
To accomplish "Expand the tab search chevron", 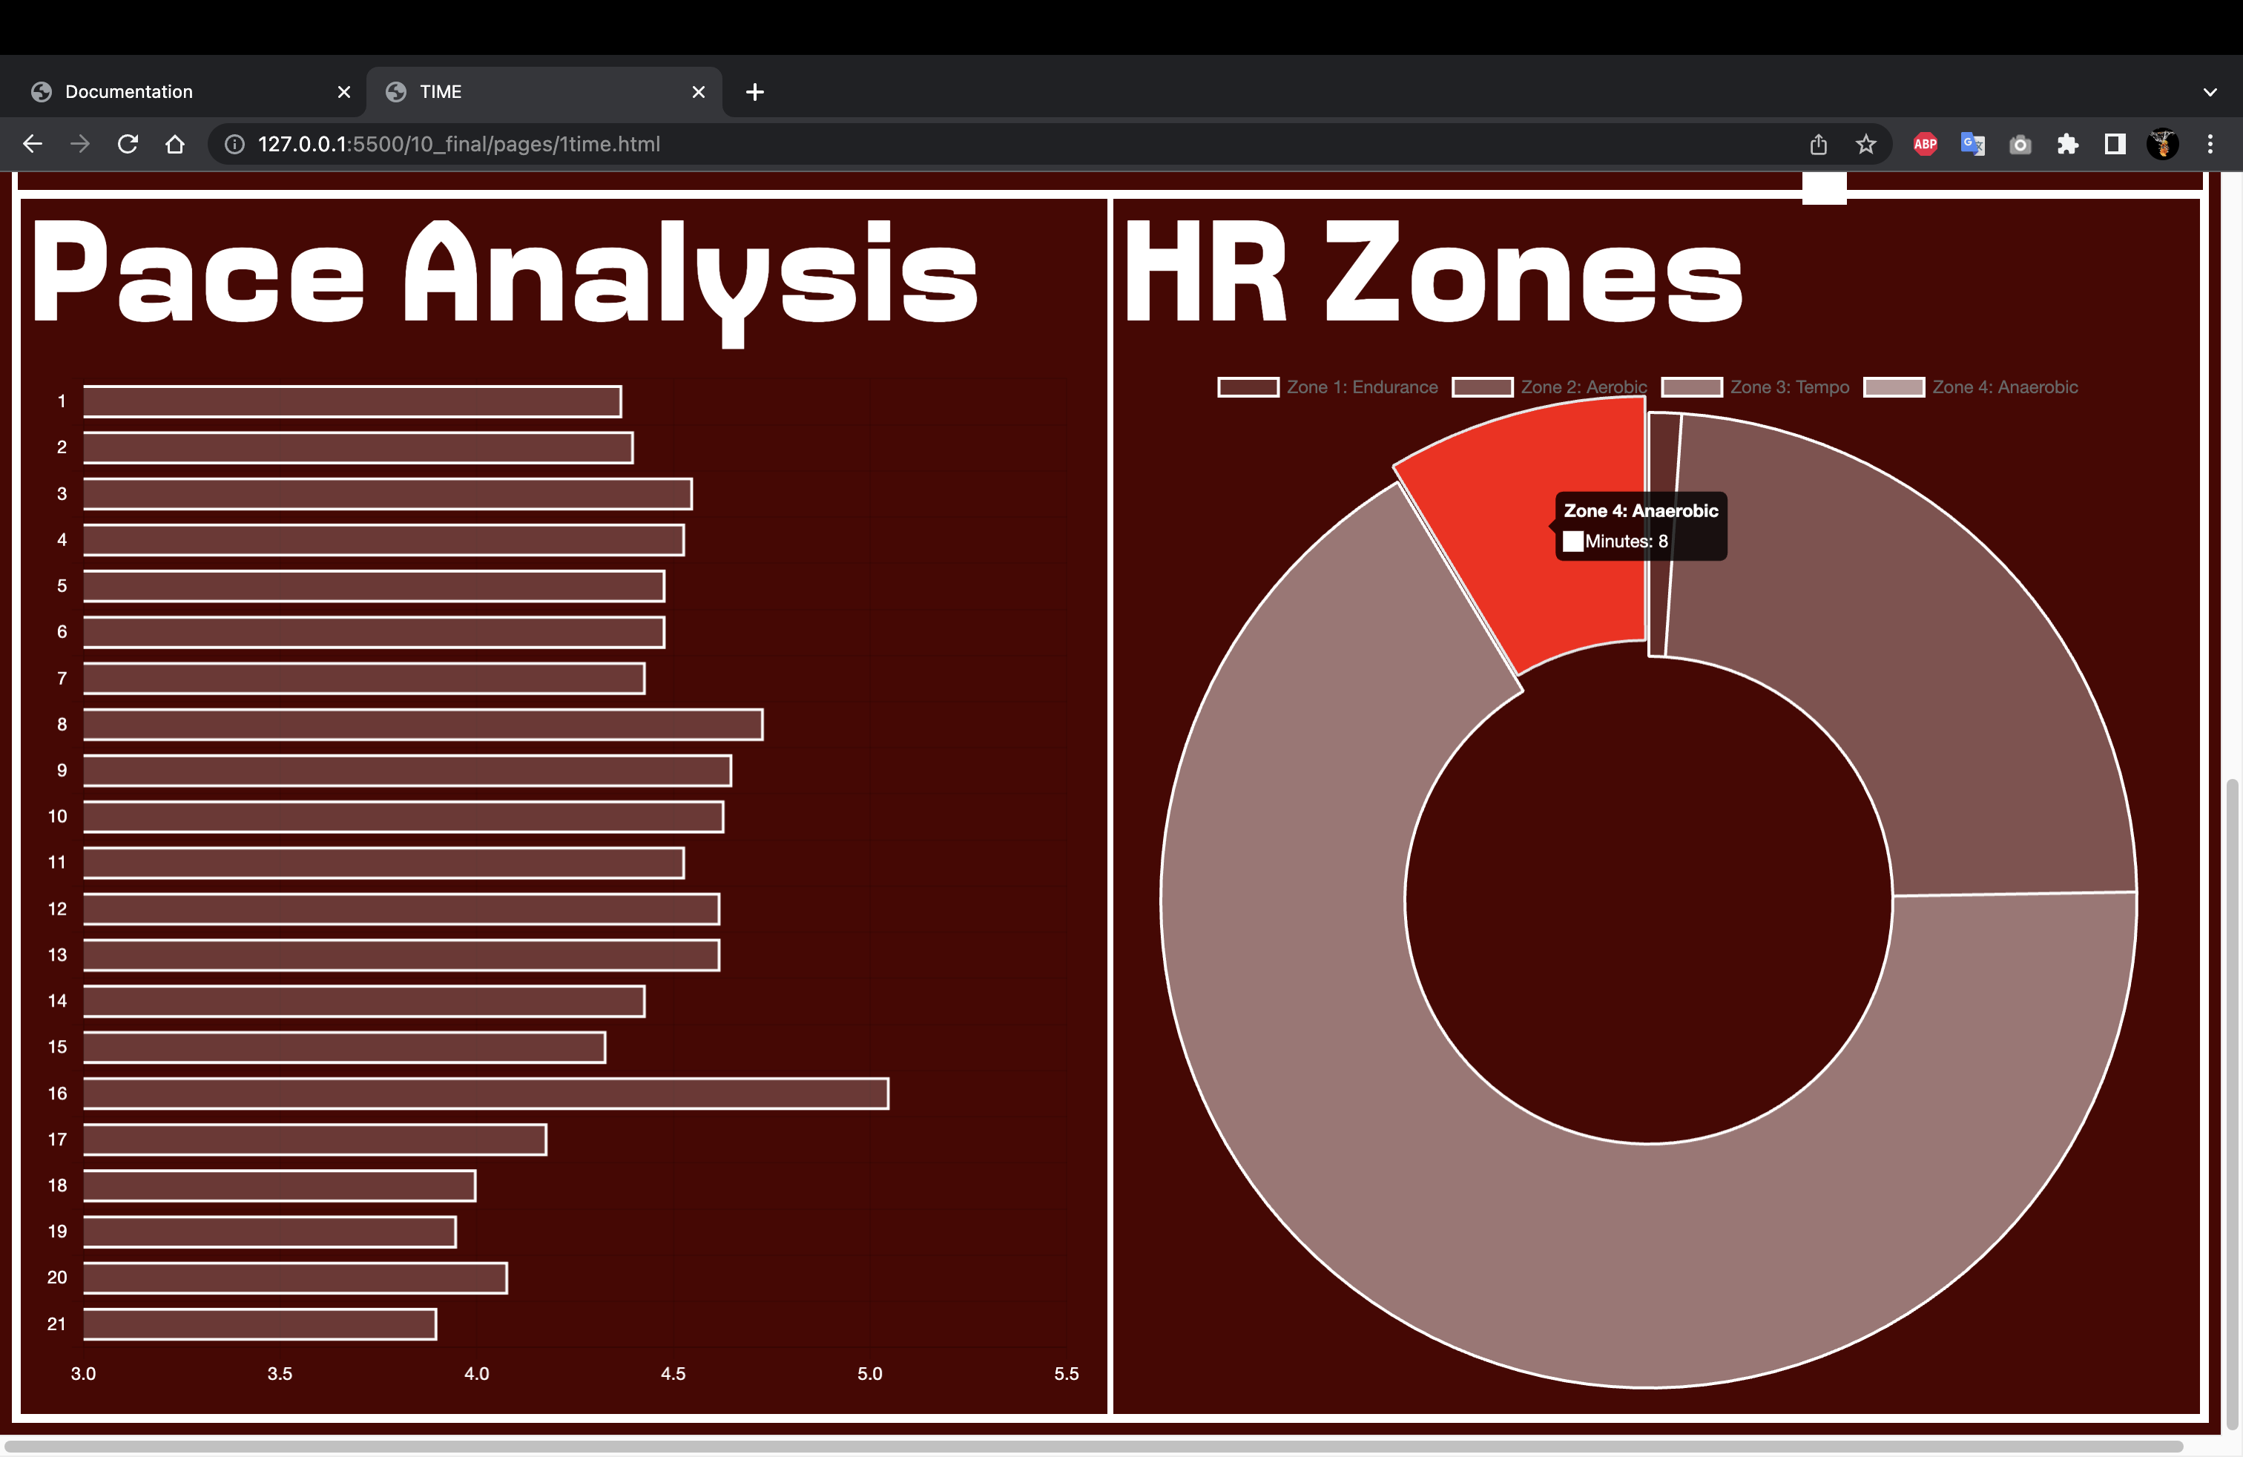I will [x=2210, y=91].
